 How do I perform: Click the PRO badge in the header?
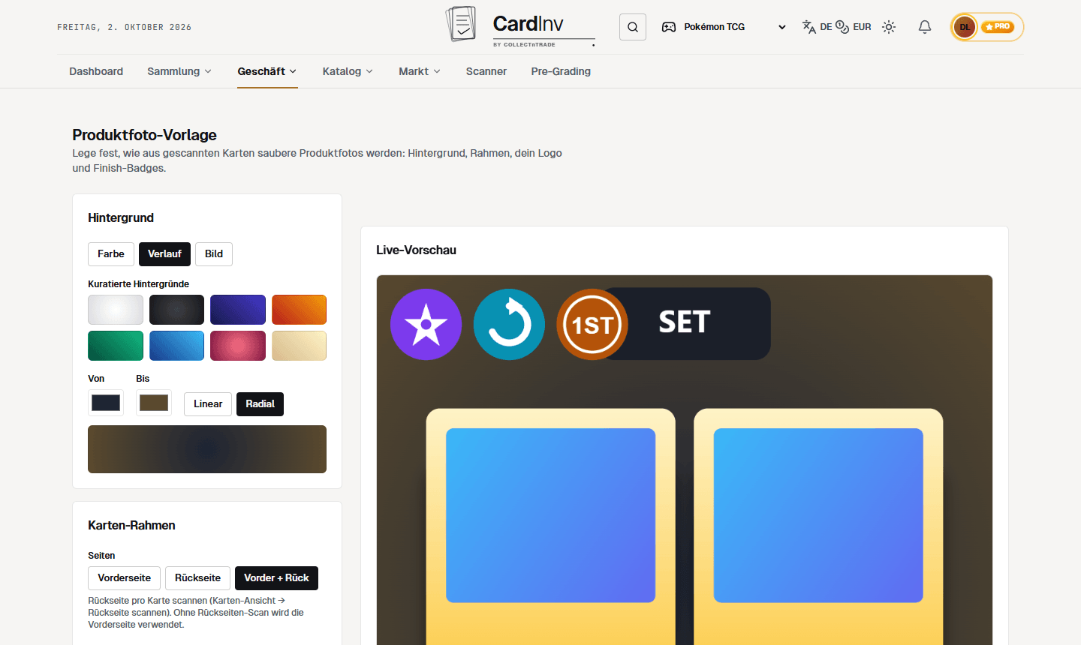pos(998,27)
